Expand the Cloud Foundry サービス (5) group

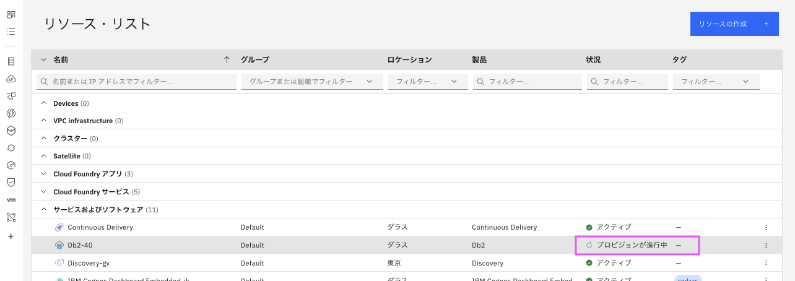tap(43, 192)
